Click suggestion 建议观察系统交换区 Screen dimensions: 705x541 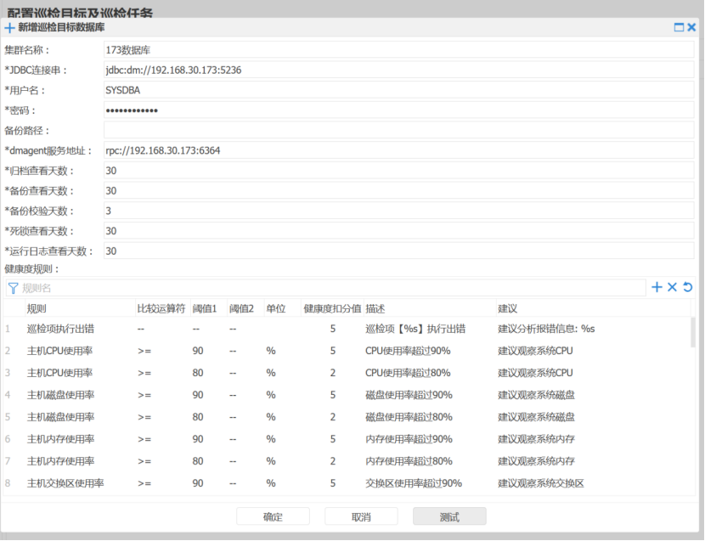[x=541, y=483]
